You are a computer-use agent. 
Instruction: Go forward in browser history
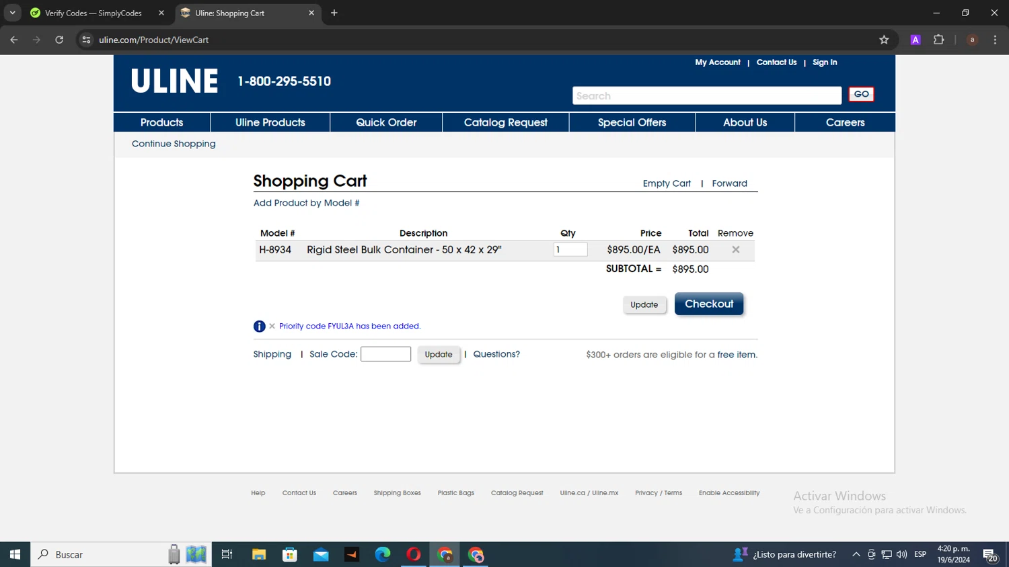[36, 40]
